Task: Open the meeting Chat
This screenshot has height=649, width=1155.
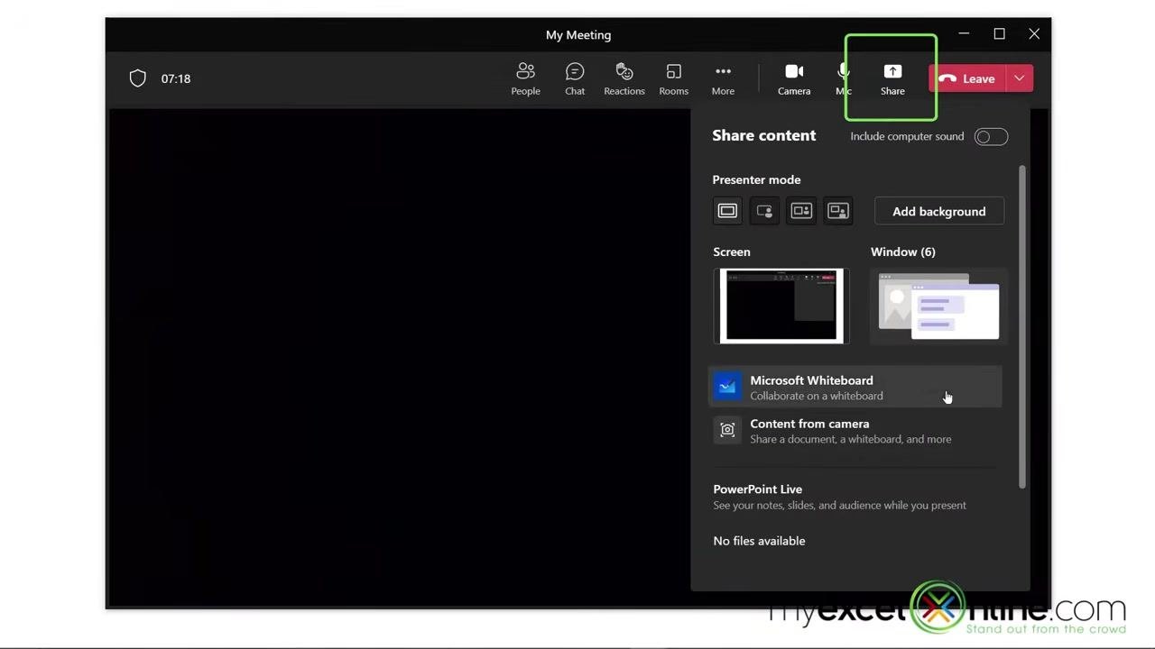Action: click(575, 78)
